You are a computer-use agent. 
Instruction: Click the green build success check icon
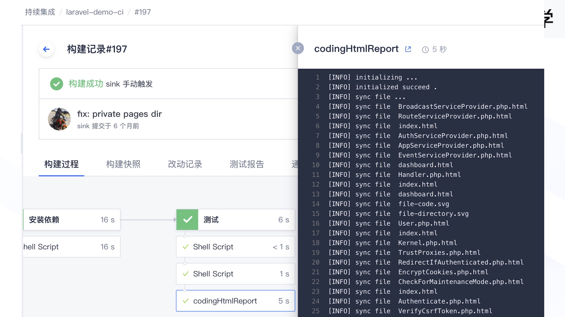[56, 84]
